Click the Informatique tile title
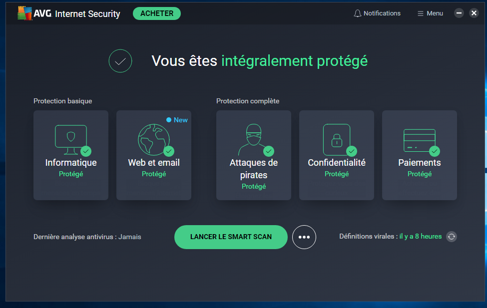Screen dimensions: 487x308 [x=71, y=163]
